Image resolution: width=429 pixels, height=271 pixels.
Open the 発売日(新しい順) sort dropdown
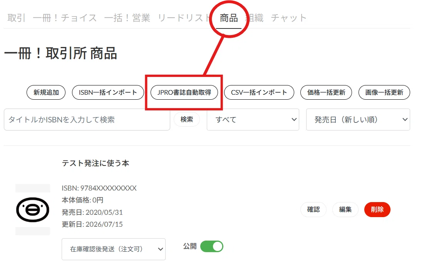click(x=358, y=119)
